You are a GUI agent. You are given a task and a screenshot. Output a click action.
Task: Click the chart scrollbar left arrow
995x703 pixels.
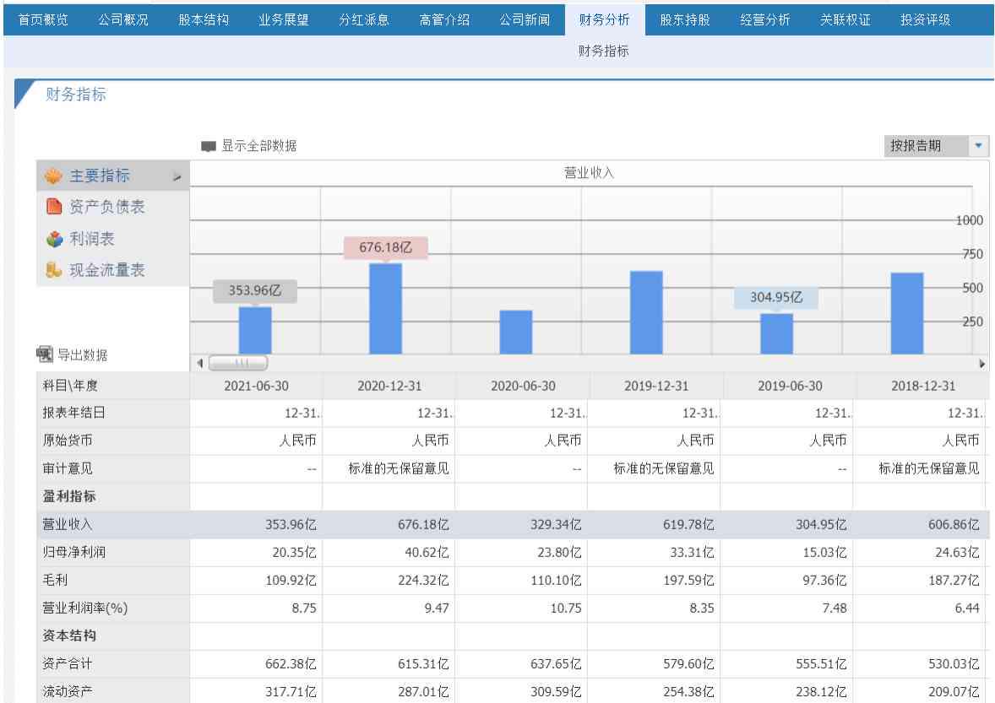(x=199, y=363)
